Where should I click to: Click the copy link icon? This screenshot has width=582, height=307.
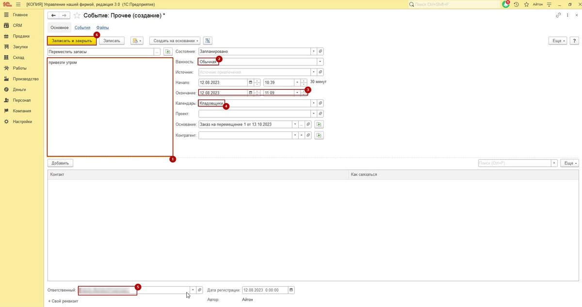[x=558, y=16]
